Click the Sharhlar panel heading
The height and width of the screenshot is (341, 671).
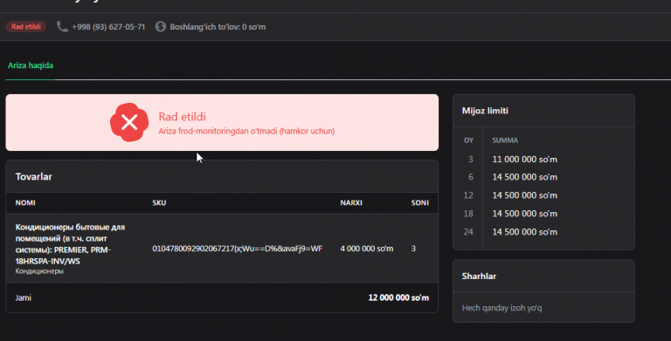click(479, 276)
